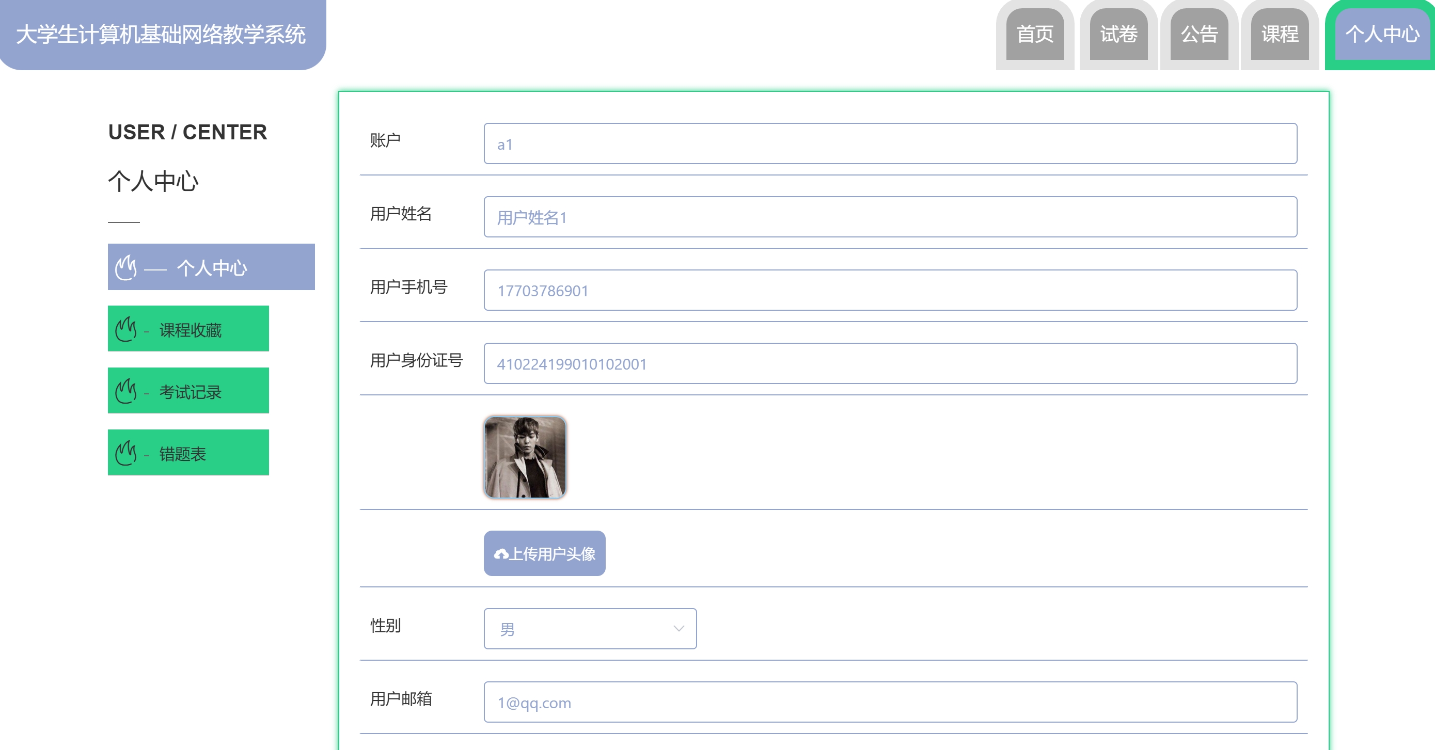Click the USER / CENTER heading text
Viewport: 1435px width, 750px height.
(188, 132)
